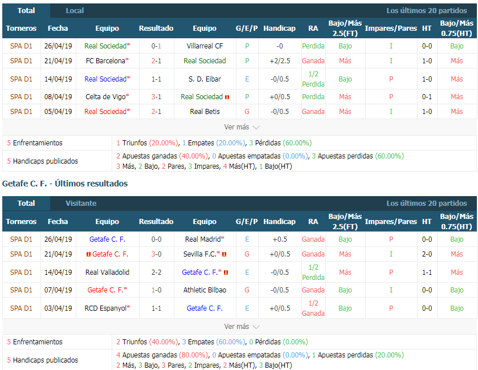Click the Handicap column header in the top table

pos(280,29)
